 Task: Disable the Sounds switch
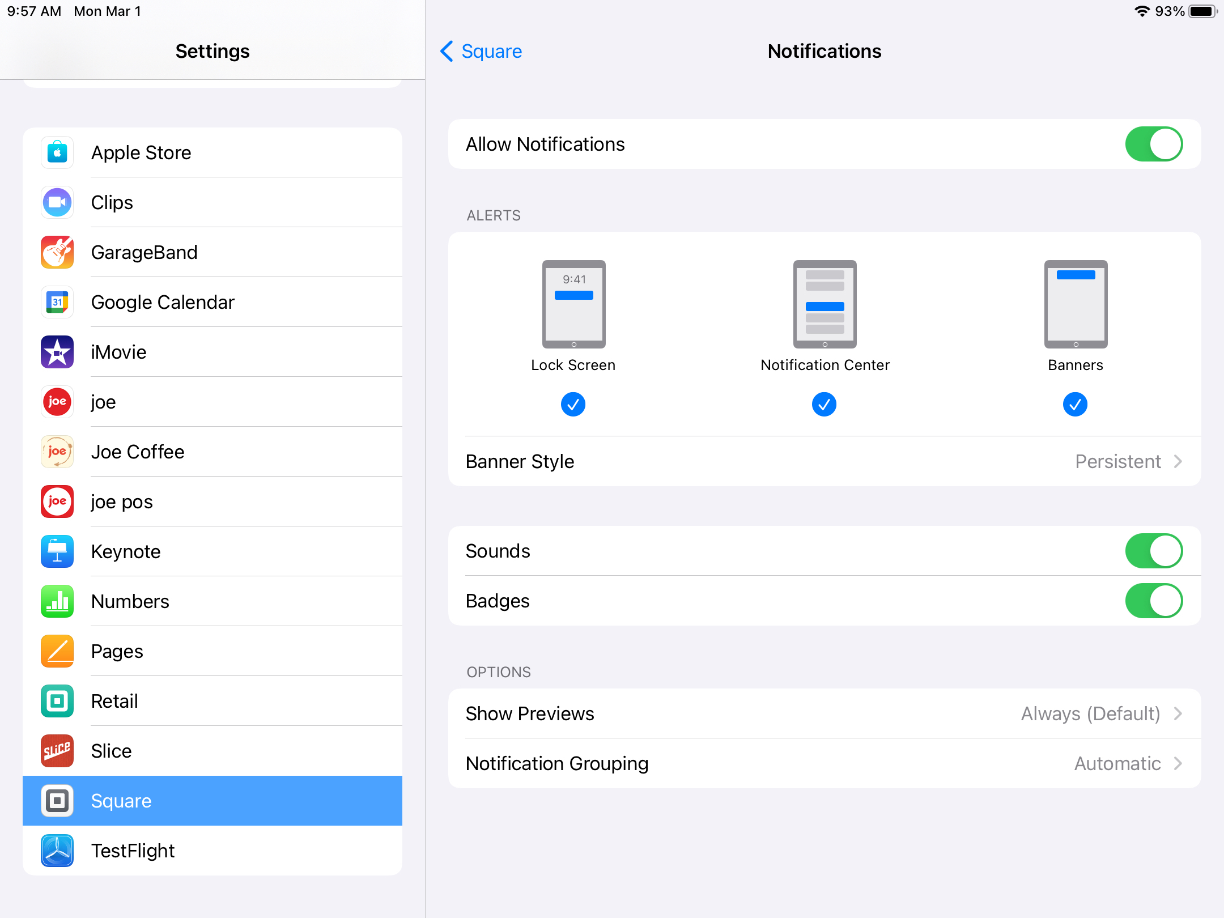tap(1154, 551)
